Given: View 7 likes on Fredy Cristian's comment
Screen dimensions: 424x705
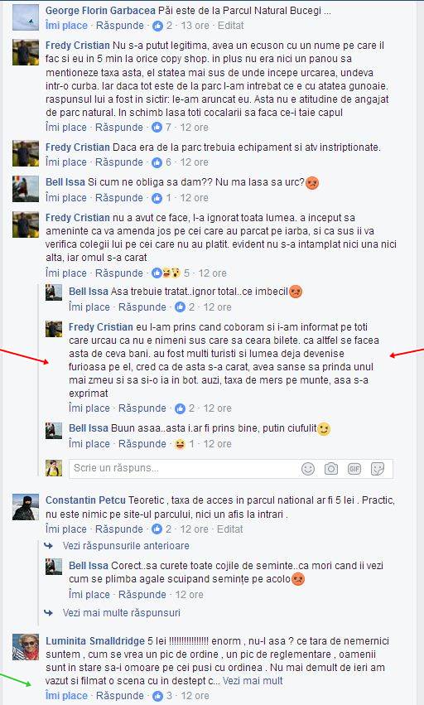Looking at the screenshot, I should pos(161,128).
